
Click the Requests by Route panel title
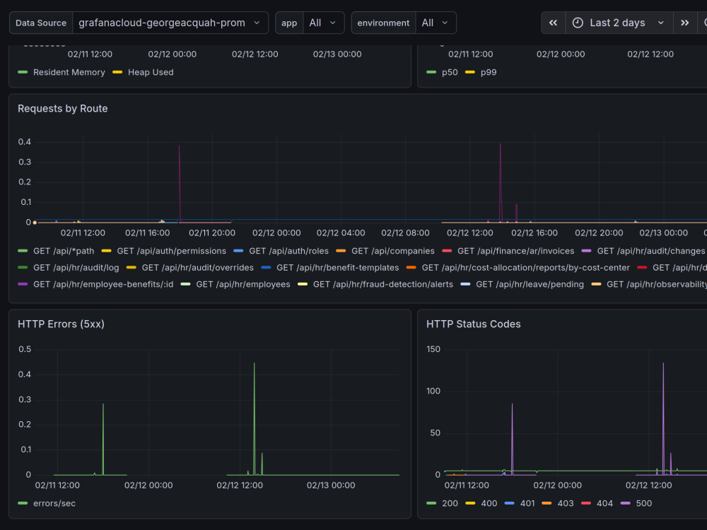(x=63, y=109)
